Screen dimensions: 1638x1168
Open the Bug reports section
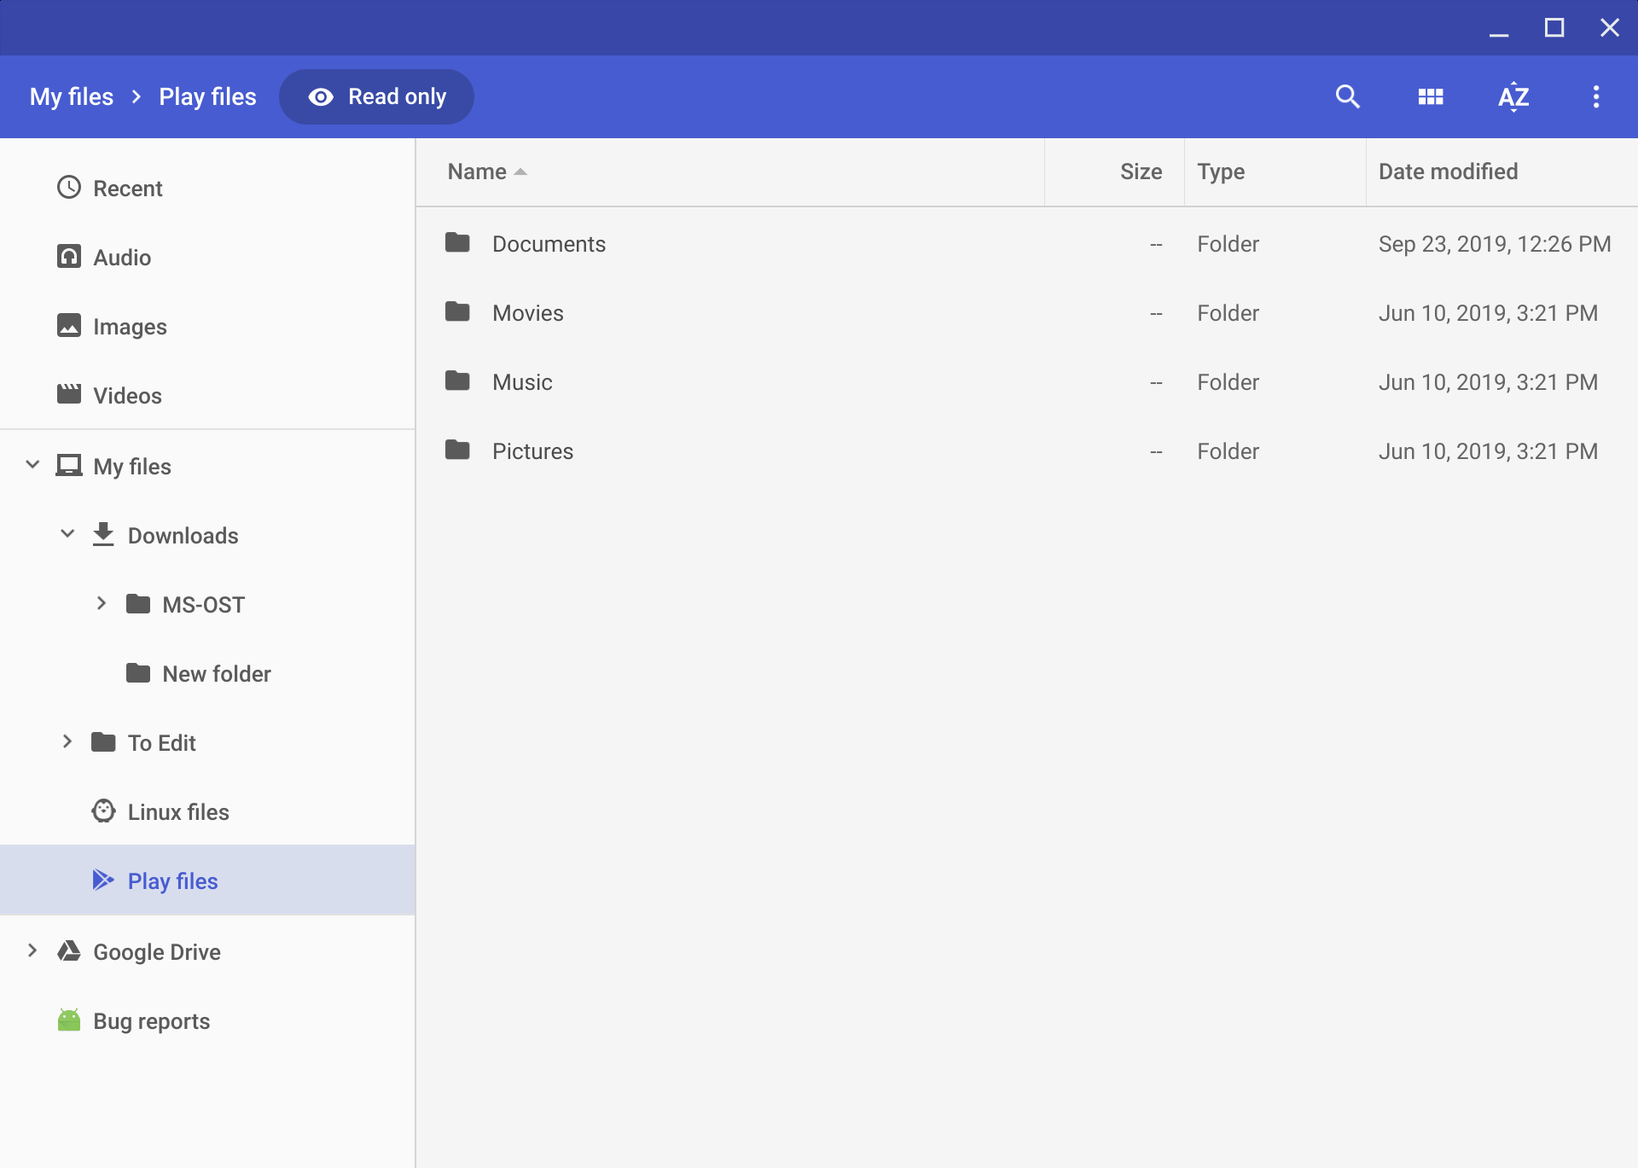(x=151, y=1020)
